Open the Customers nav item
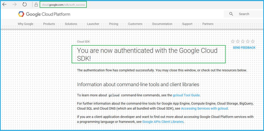The width and height of the screenshot is (264, 131). 135,24
